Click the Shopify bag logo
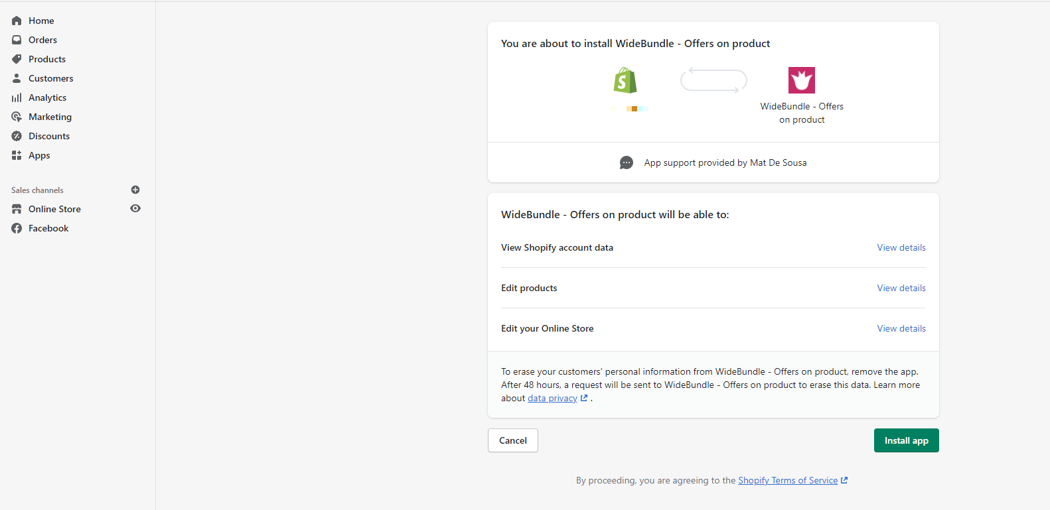 625,80
